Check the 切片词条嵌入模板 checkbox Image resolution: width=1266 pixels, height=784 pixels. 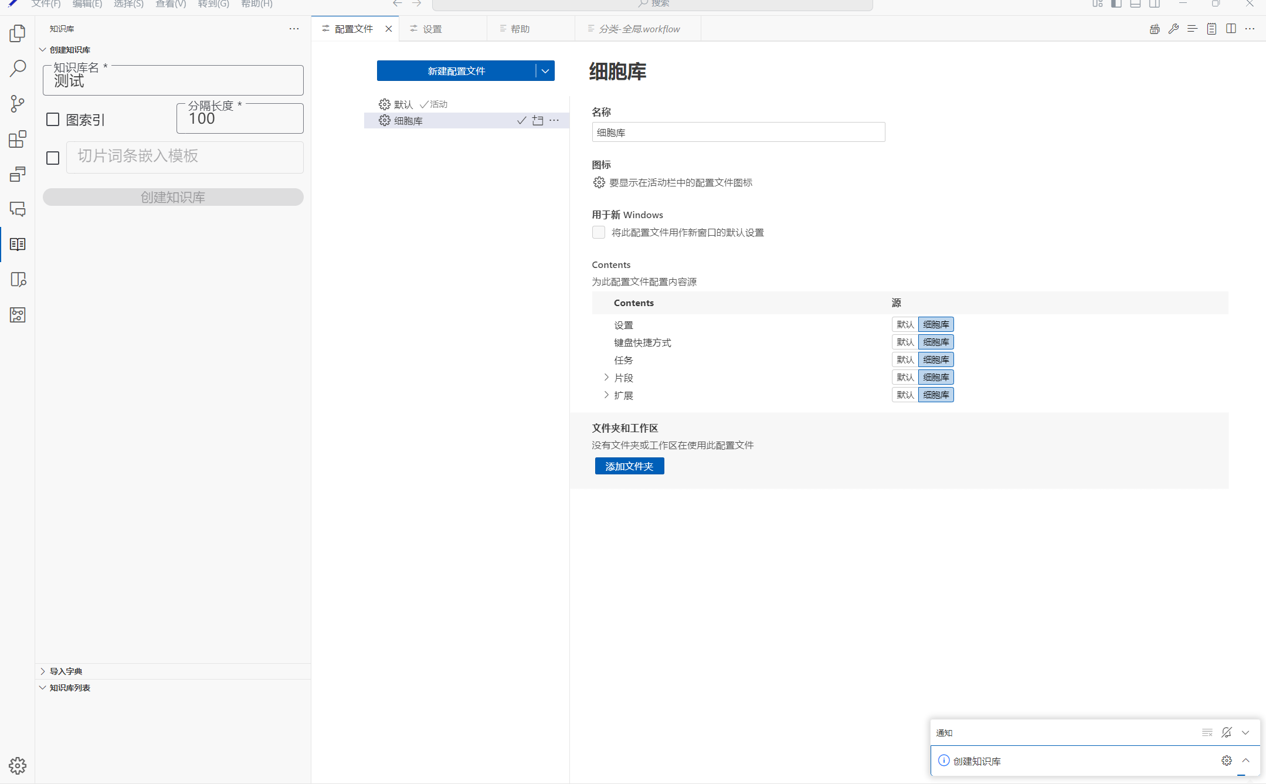(53, 158)
